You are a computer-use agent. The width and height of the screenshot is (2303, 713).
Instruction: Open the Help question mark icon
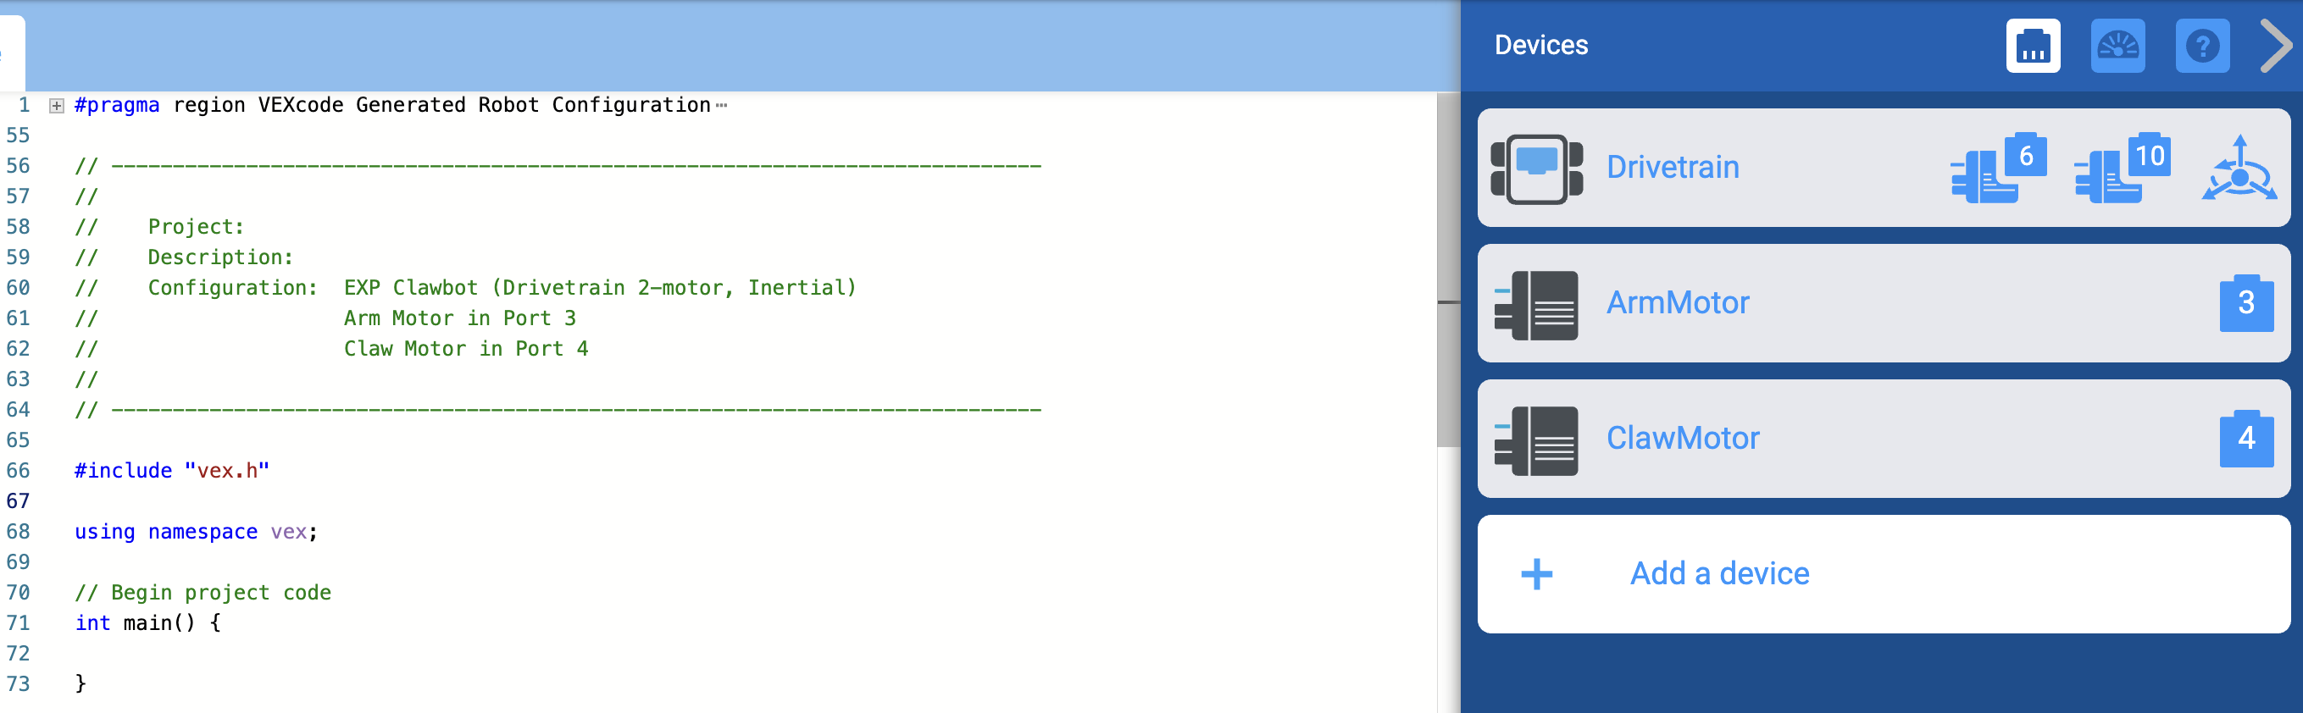[2201, 46]
